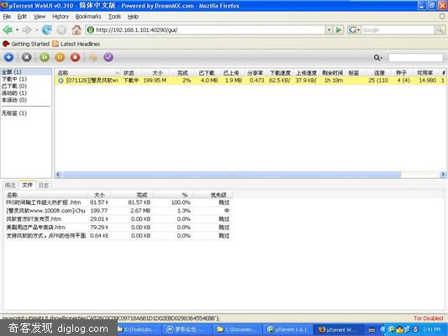Open µTorrent 1.6.1 taskbar button

[x=287, y=329]
